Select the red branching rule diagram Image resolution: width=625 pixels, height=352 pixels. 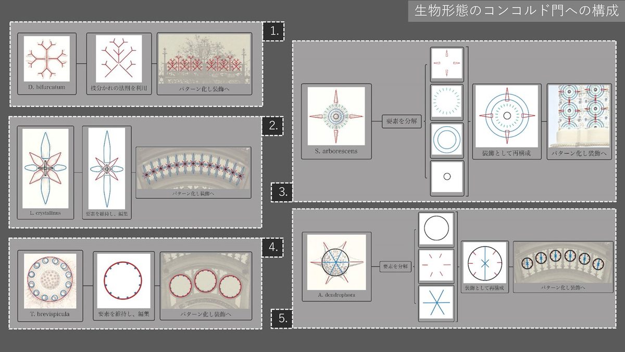[x=119, y=58]
